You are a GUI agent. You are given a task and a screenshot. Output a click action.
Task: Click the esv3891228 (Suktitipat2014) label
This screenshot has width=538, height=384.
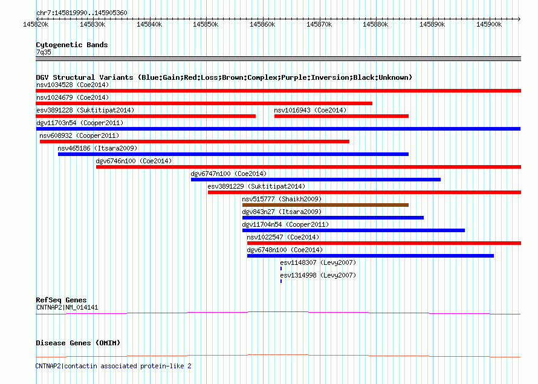coord(85,110)
